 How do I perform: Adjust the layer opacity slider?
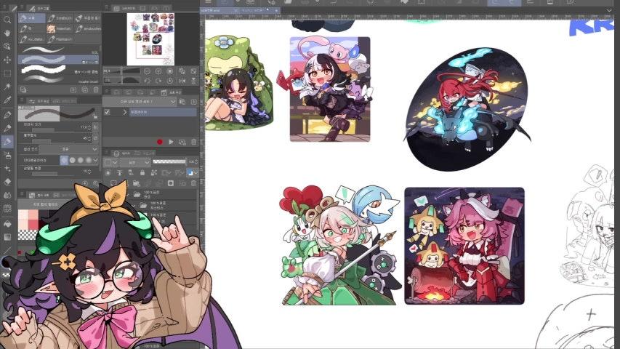click(x=169, y=162)
